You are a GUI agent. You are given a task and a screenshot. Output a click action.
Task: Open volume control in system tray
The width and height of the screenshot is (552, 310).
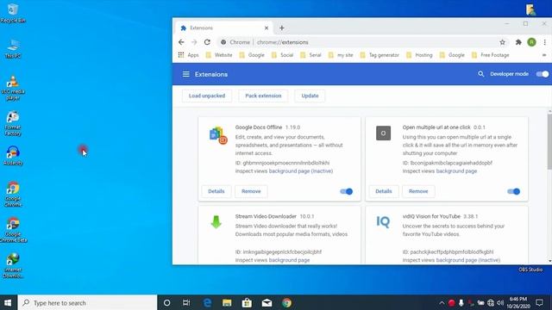click(500, 302)
